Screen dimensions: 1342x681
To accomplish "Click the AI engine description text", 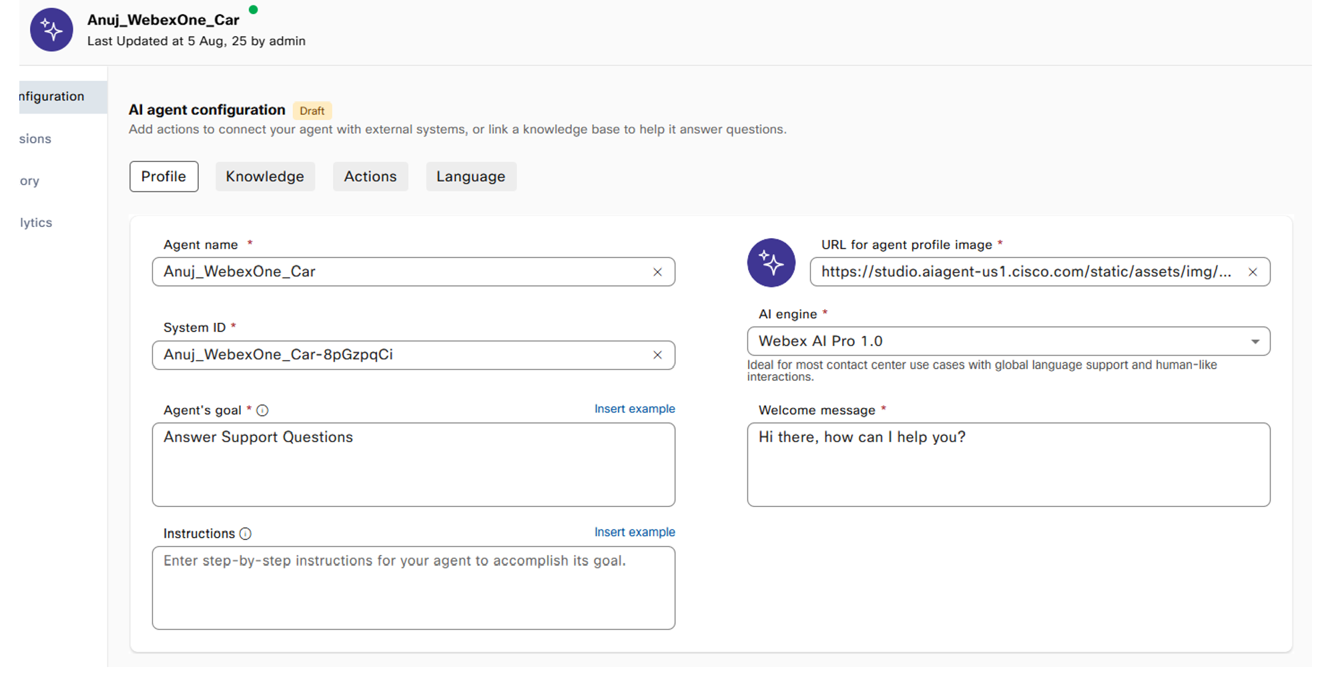I will (982, 371).
